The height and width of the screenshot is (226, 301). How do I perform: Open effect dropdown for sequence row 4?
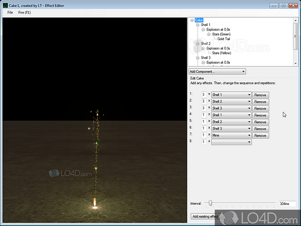232,115
